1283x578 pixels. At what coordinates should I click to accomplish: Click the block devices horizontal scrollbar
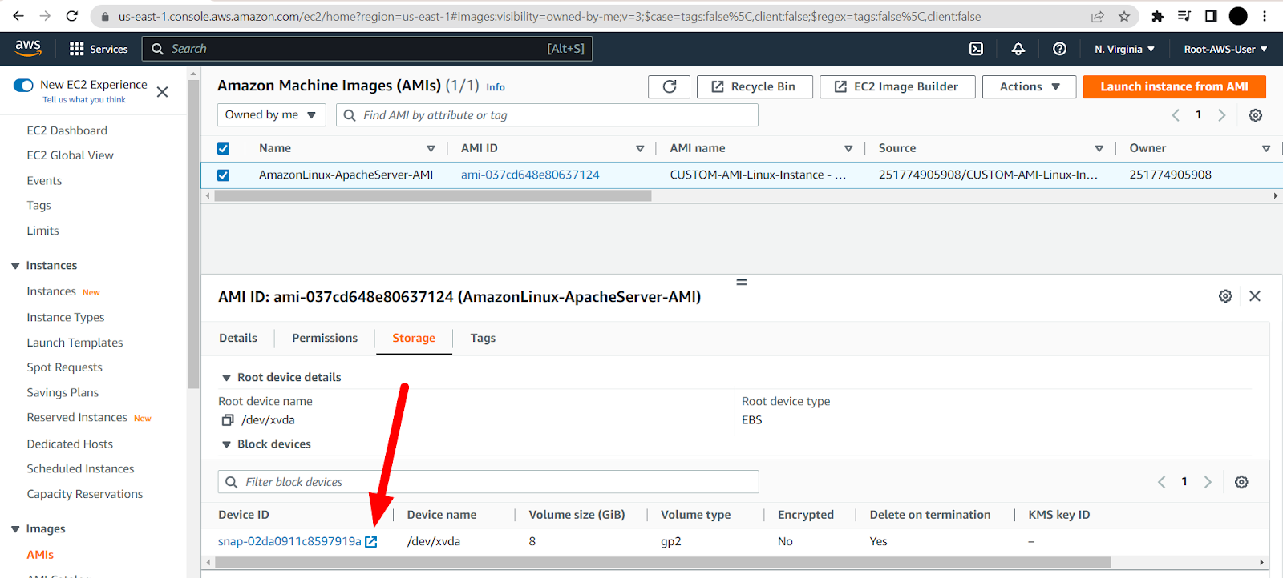pos(663,562)
